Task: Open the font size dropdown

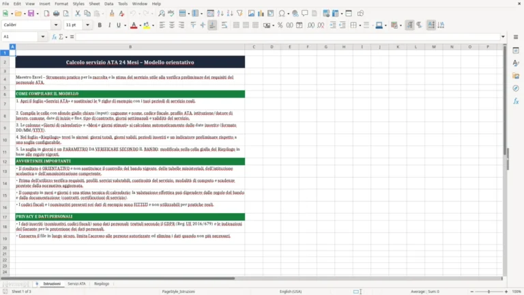Action: (87, 25)
